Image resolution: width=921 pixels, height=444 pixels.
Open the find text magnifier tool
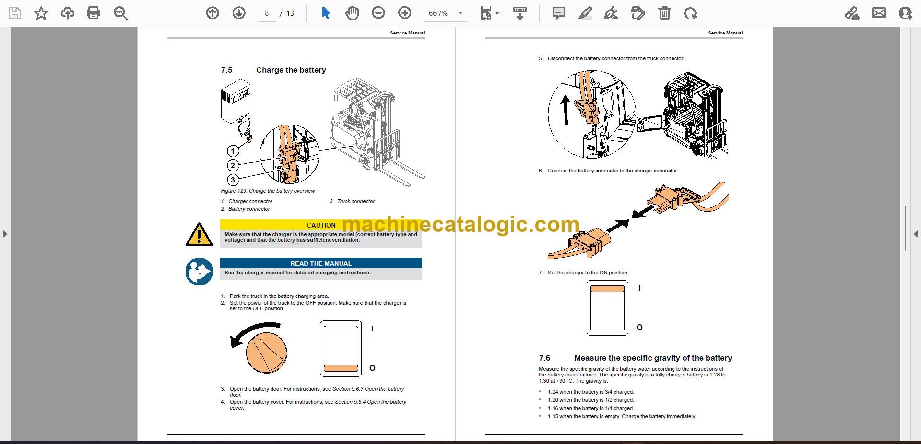[120, 13]
